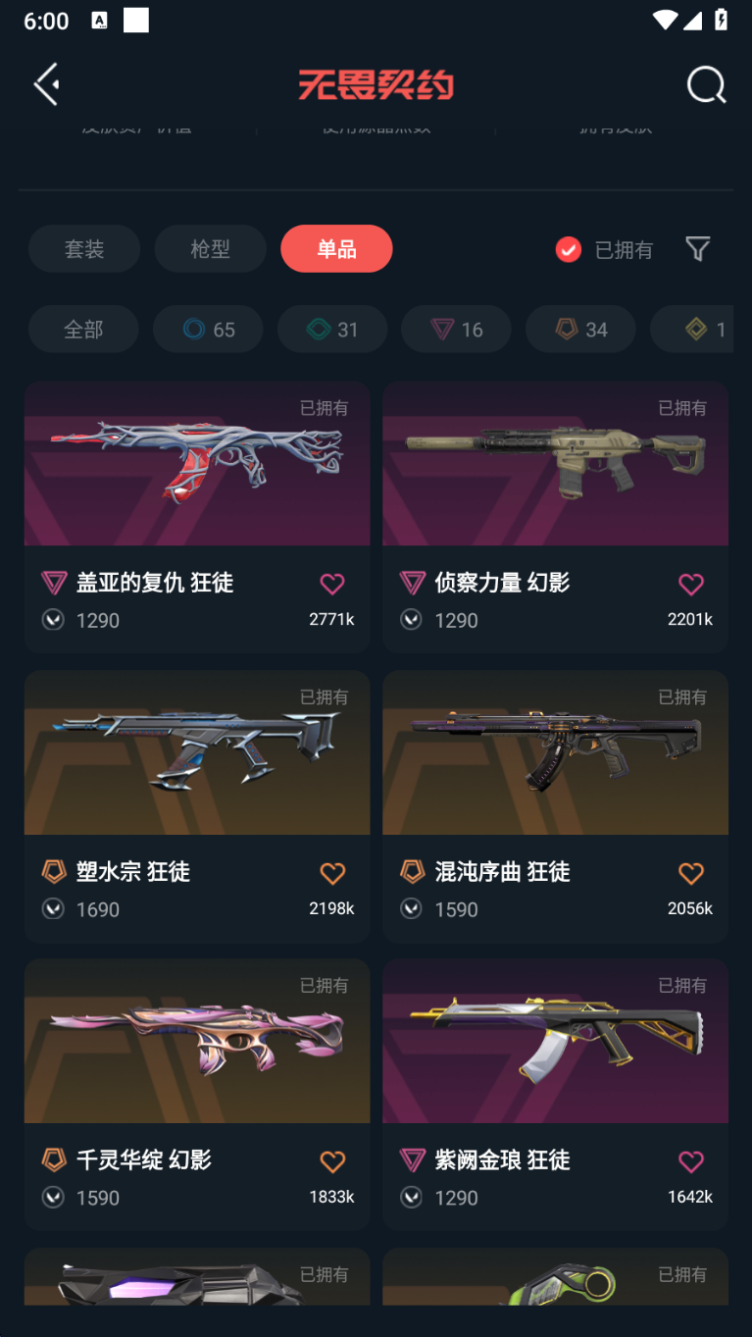Favorite 千灵华绽 幻影 heart icon
The image size is (752, 1337).
[332, 1161]
